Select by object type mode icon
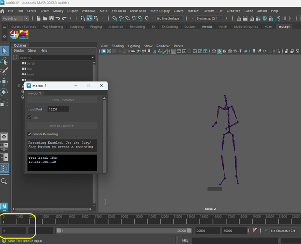The image size is (301, 244). (89, 18)
